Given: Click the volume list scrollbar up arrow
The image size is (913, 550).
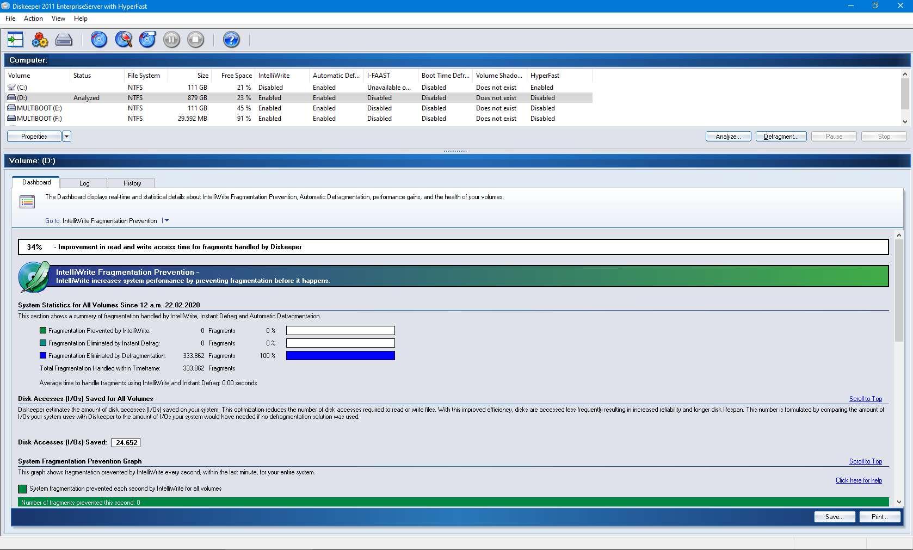Looking at the screenshot, I should coord(905,75).
